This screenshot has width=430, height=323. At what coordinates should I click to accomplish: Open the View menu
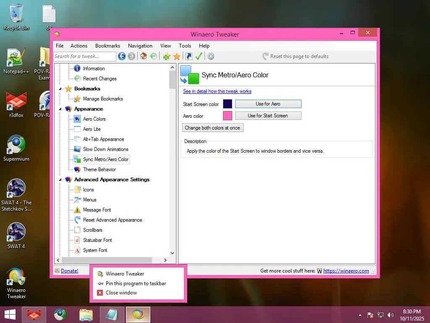[165, 45]
